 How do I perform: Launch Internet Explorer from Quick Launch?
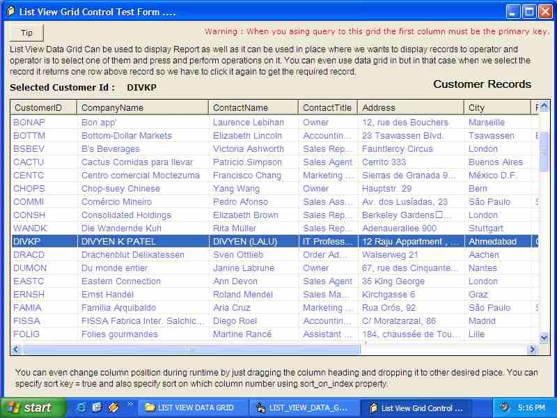click(x=81, y=408)
